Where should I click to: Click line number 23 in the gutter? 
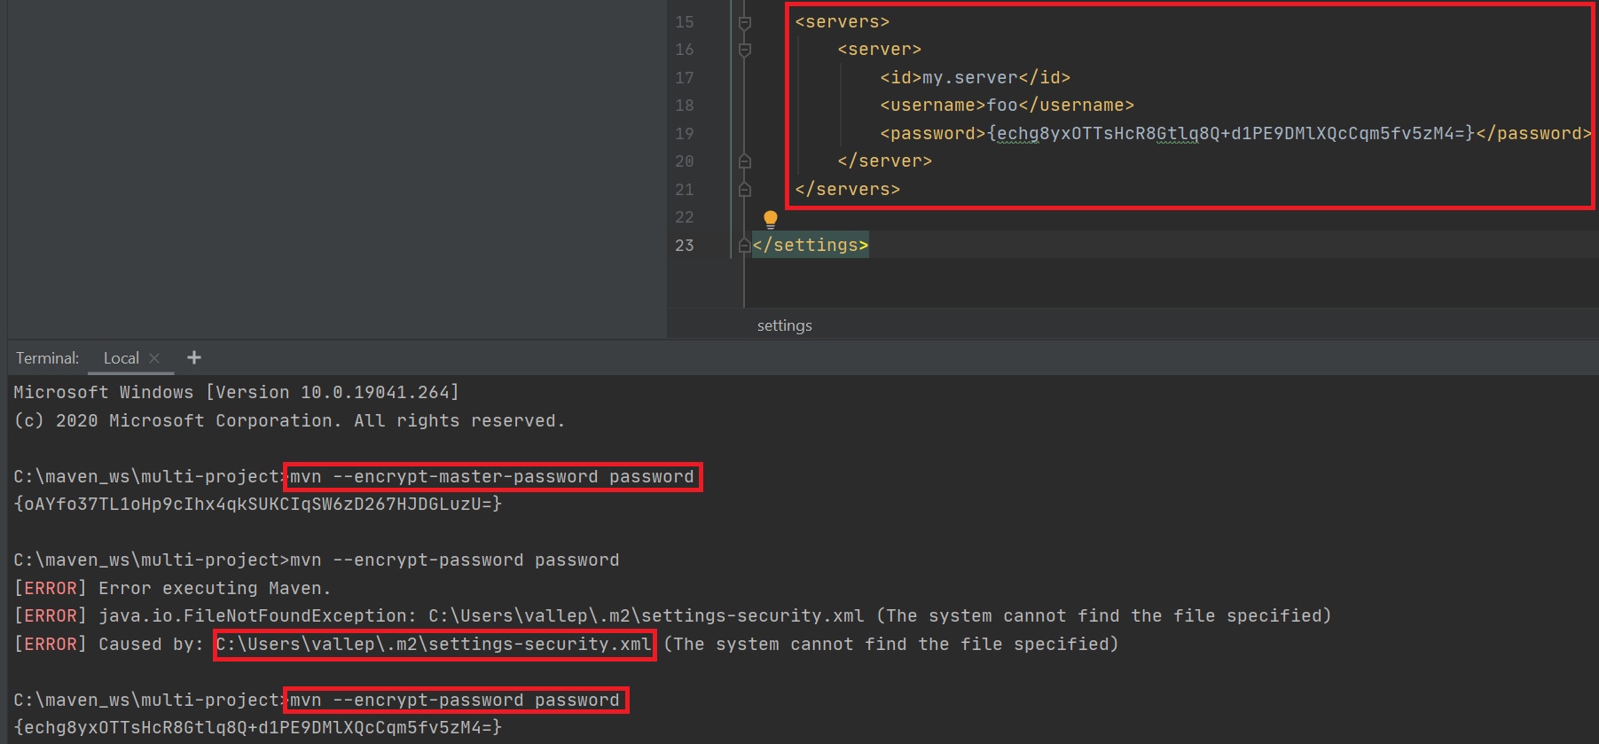point(684,246)
